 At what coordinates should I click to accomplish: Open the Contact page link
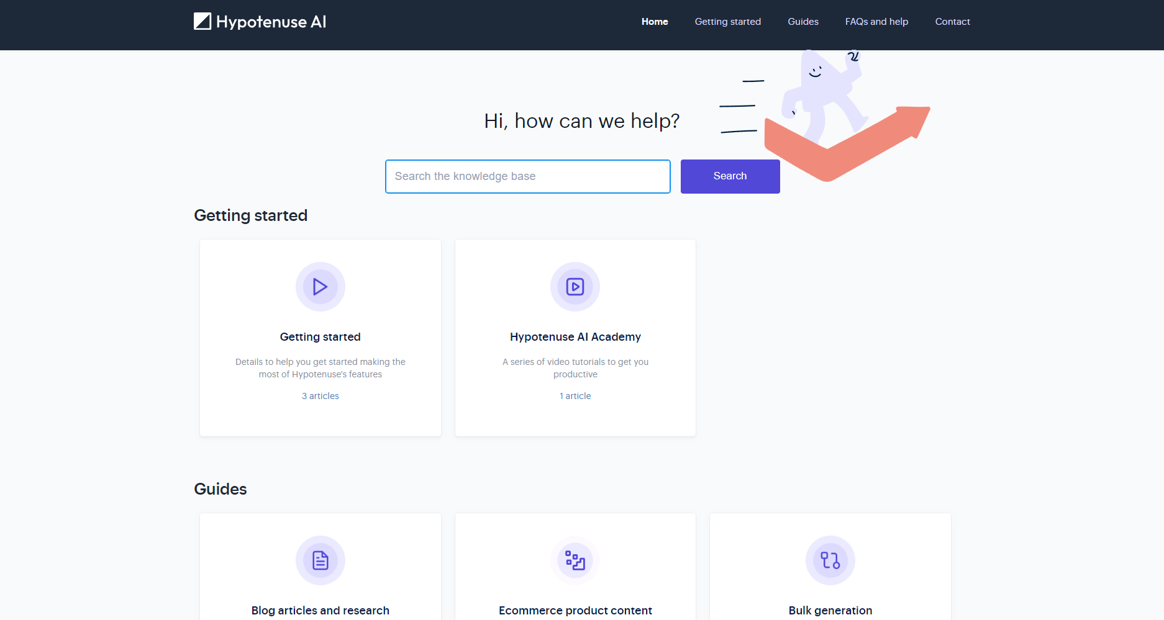tap(952, 22)
